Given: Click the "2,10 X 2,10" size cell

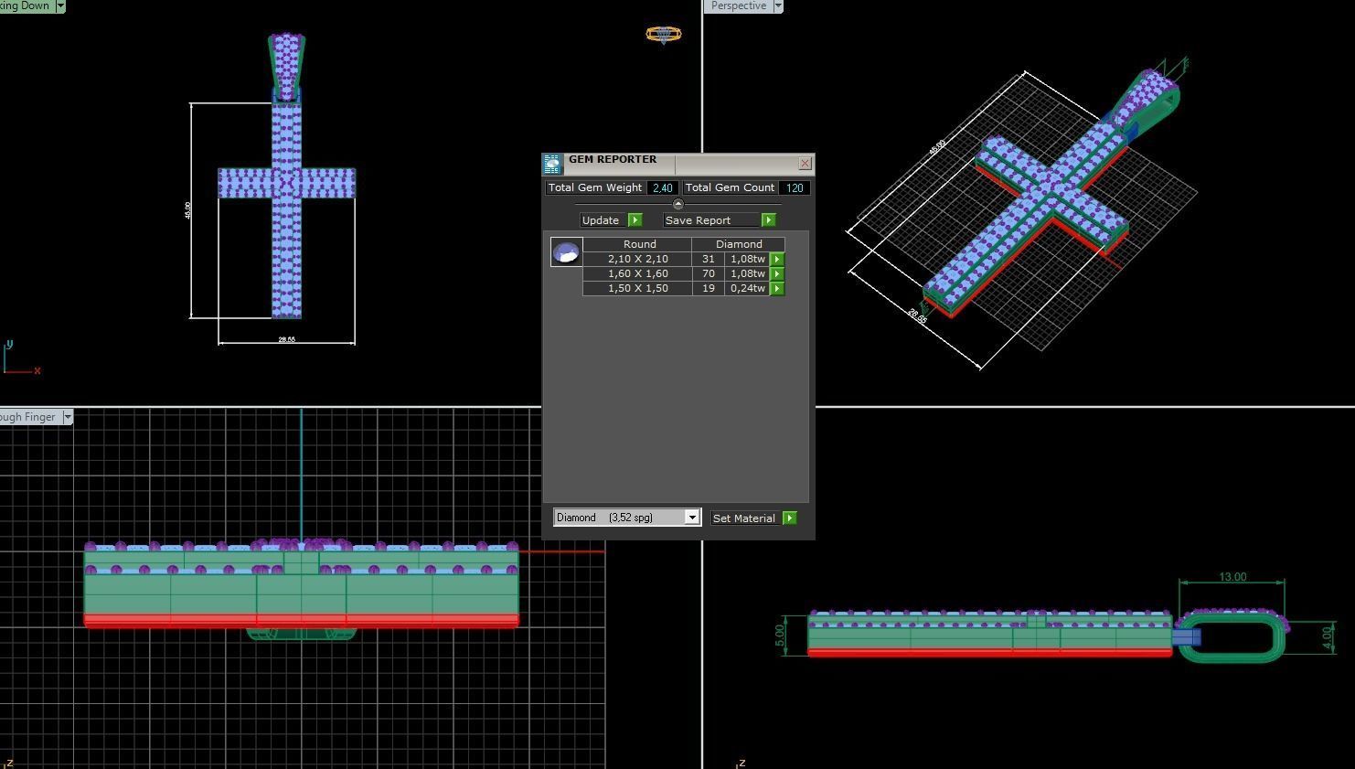Looking at the screenshot, I should (637, 259).
